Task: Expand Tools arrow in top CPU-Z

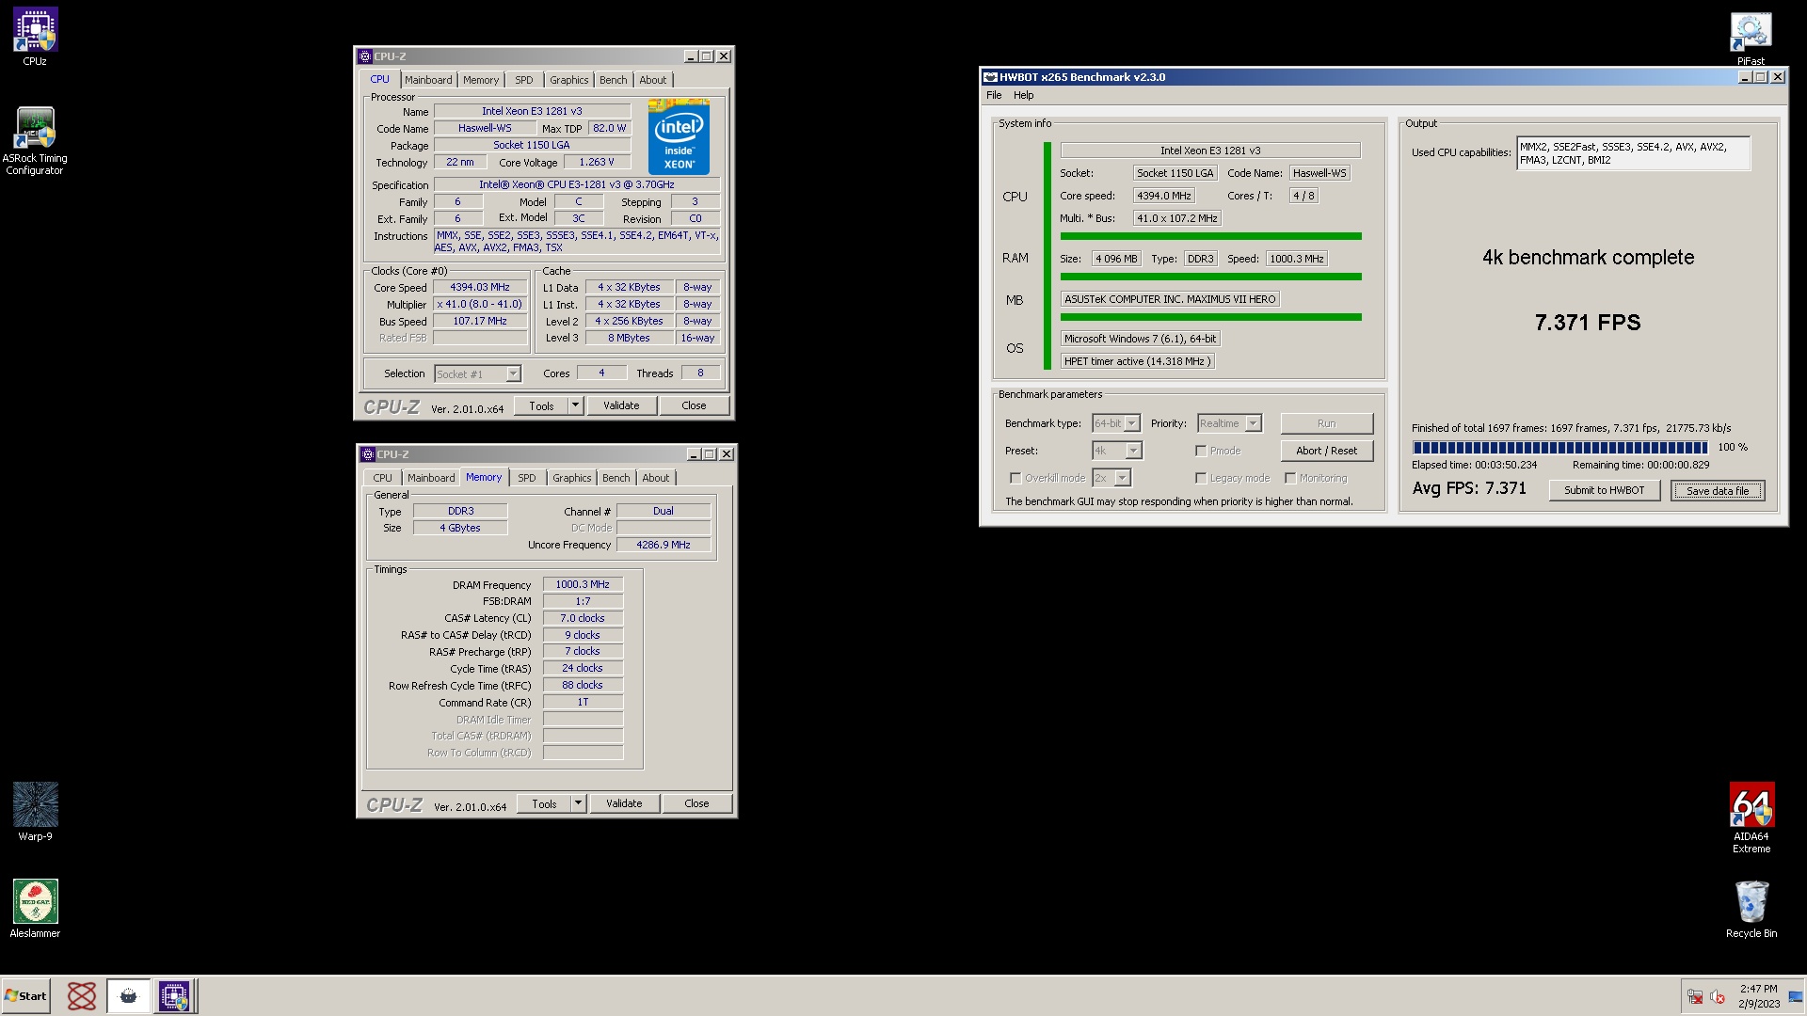Action: tap(576, 405)
